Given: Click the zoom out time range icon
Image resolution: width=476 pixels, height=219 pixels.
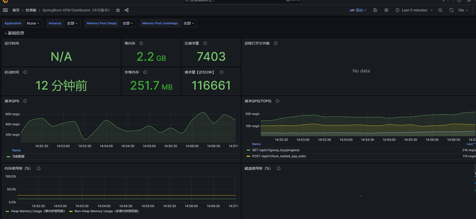Looking at the screenshot, I should [x=440, y=10].
